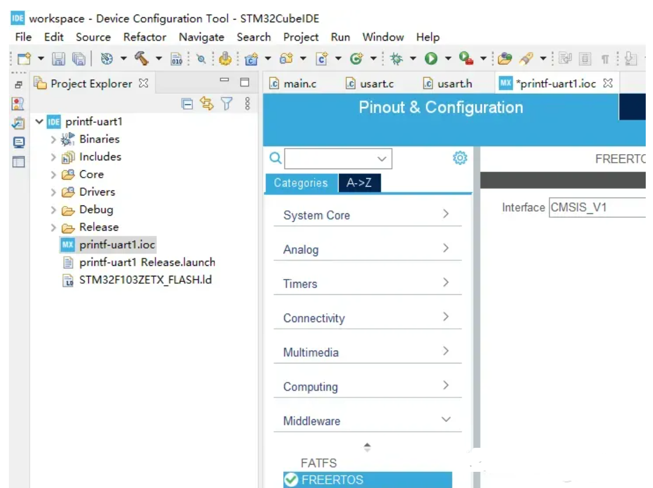
Task: Click the green new class toolbar icon
Action: click(356, 58)
